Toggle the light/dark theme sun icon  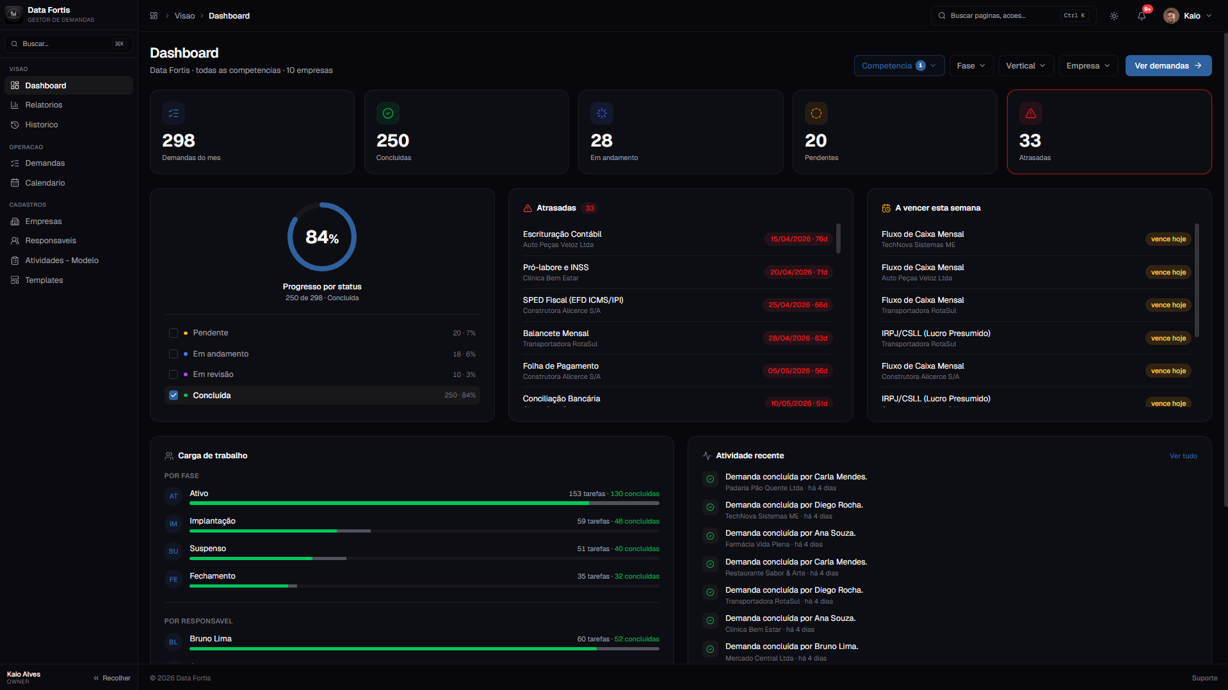tap(1114, 16)
